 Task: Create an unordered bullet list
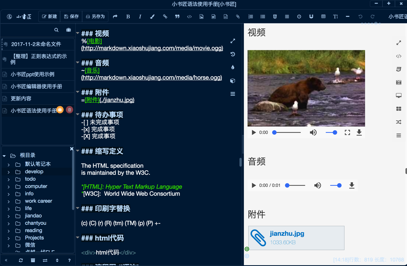point(263,17)
